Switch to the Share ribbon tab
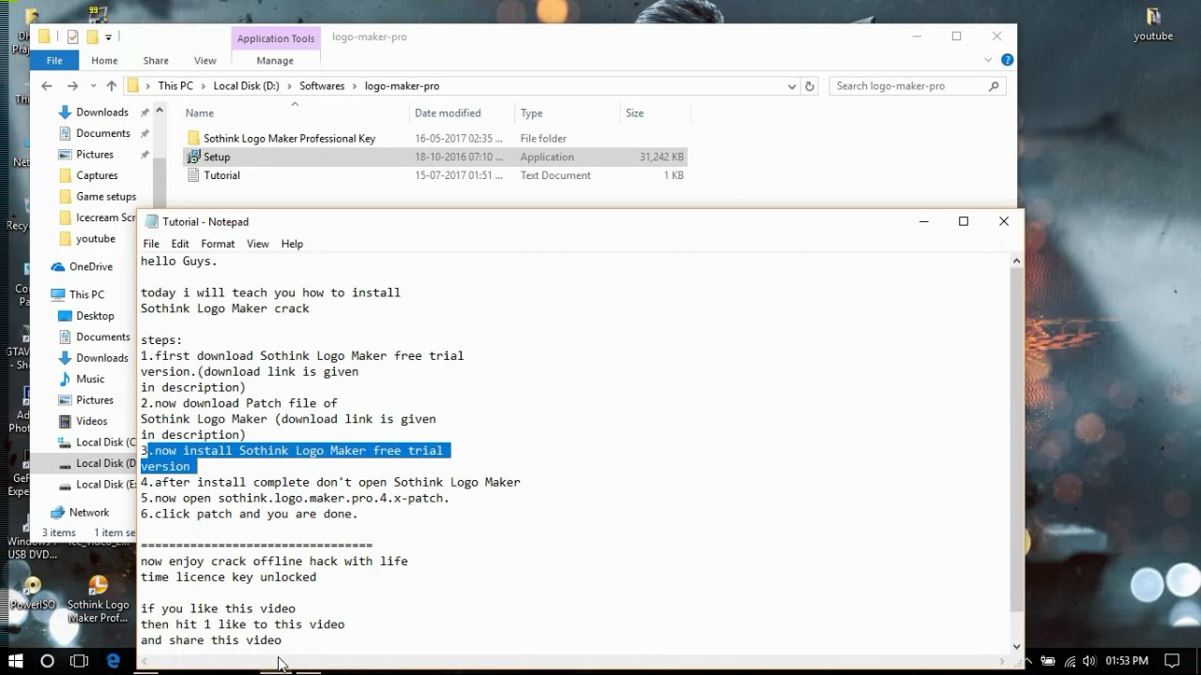Viewport: 1201px width, 675px height. (156, 61)
